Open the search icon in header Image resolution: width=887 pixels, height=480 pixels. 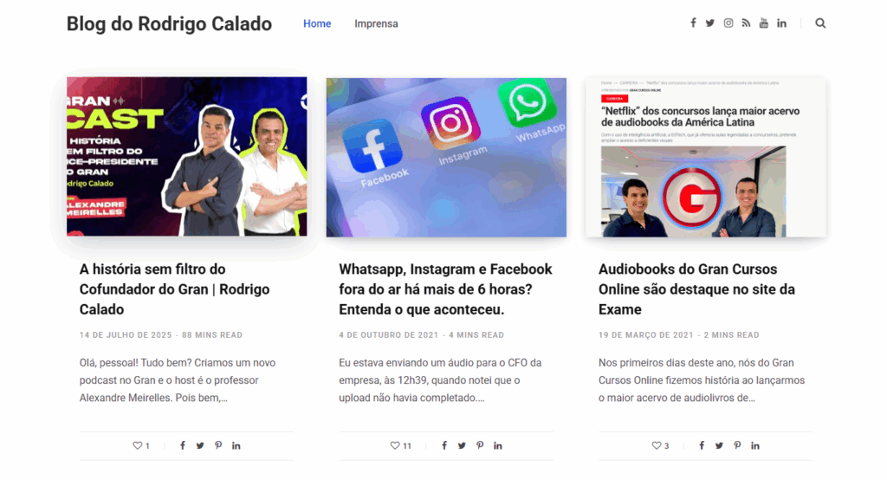click(x=820, y=23)
